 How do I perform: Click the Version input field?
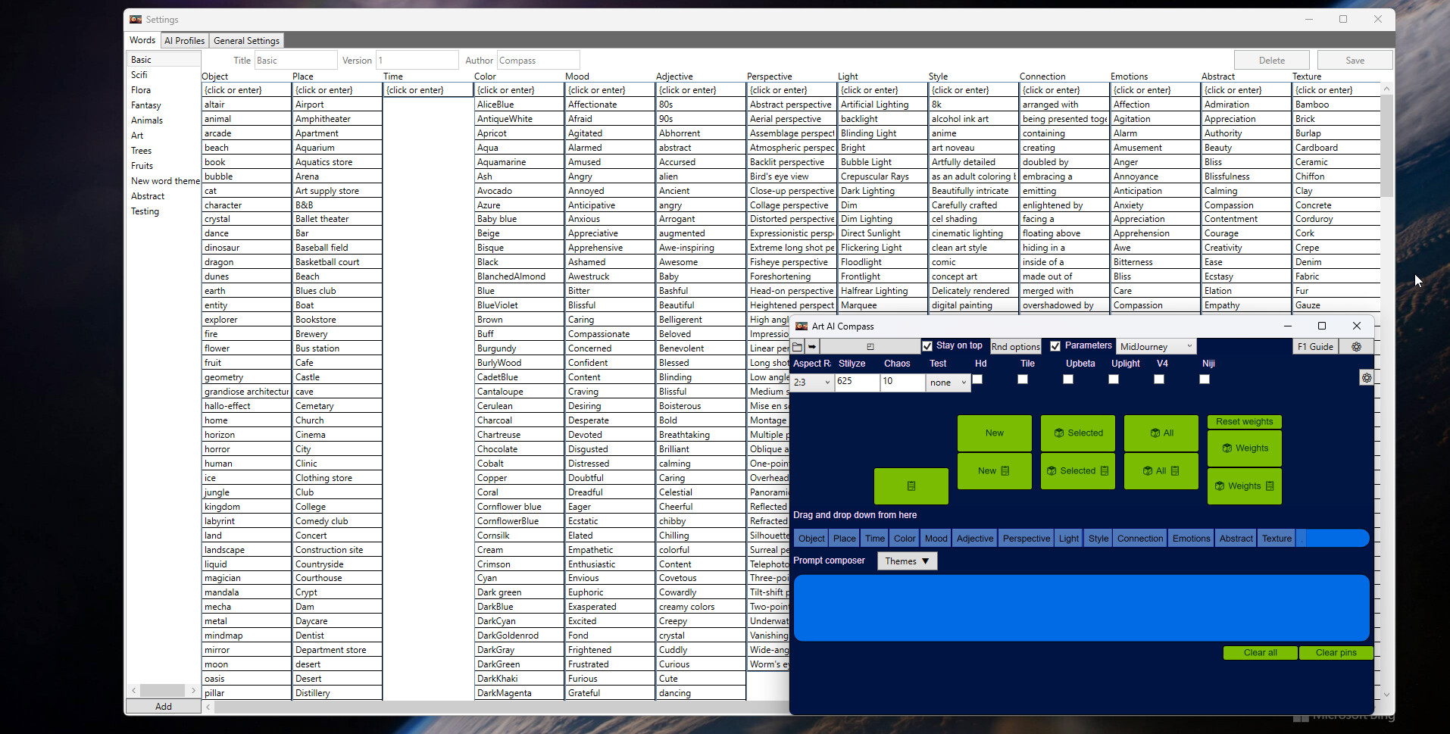(x=417, y=59)
